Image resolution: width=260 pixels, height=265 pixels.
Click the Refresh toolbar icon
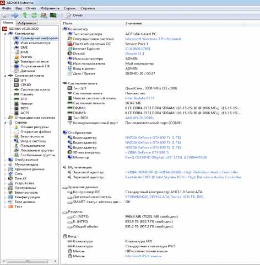click(x=34, y=15)
